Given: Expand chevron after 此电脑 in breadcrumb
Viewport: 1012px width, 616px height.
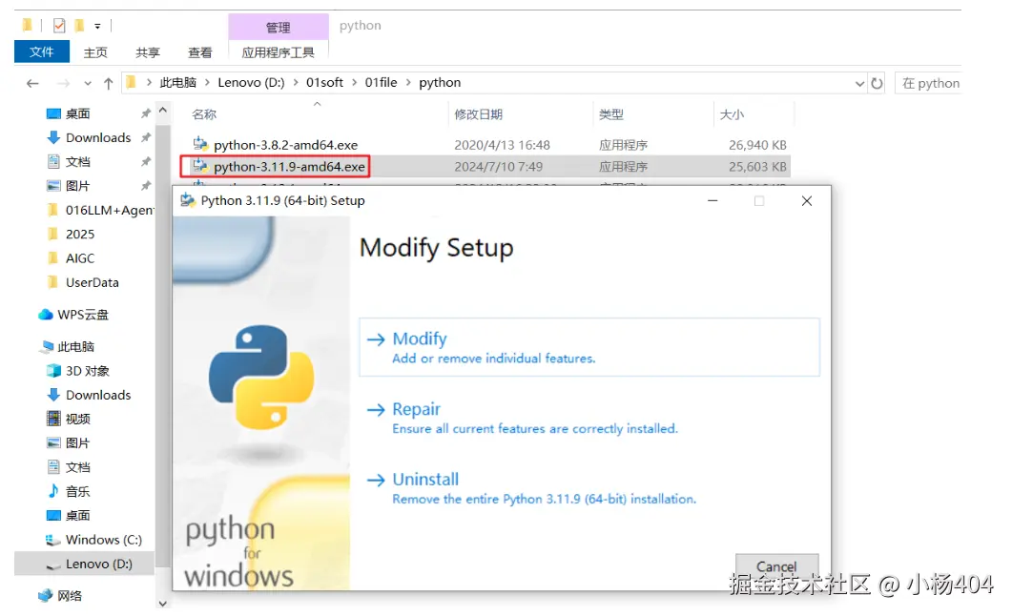Looking at the screenshot, I should 207,83.
